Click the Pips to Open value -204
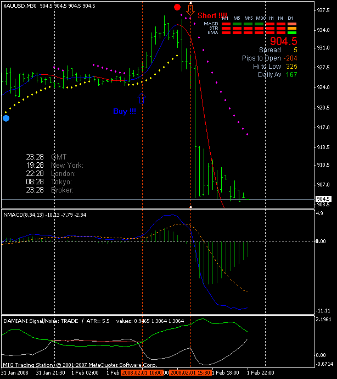The image size is (337, 379). click(x=290, y=58)
